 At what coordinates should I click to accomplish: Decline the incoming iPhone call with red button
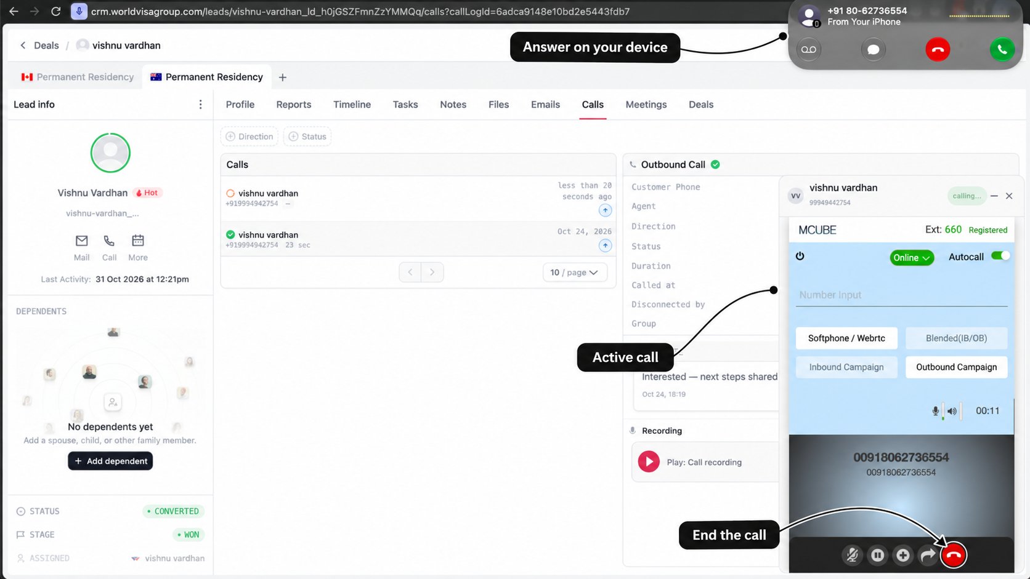(x=938, y=49)
